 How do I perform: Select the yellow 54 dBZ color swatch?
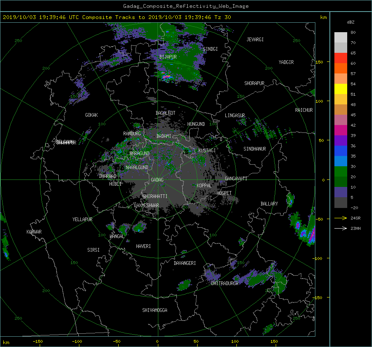(x=341, y=89)
